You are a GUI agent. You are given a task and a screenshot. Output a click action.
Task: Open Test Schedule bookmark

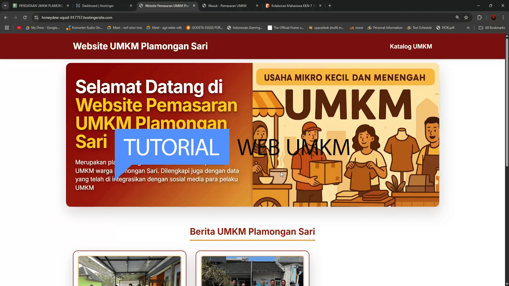point(419,28)
